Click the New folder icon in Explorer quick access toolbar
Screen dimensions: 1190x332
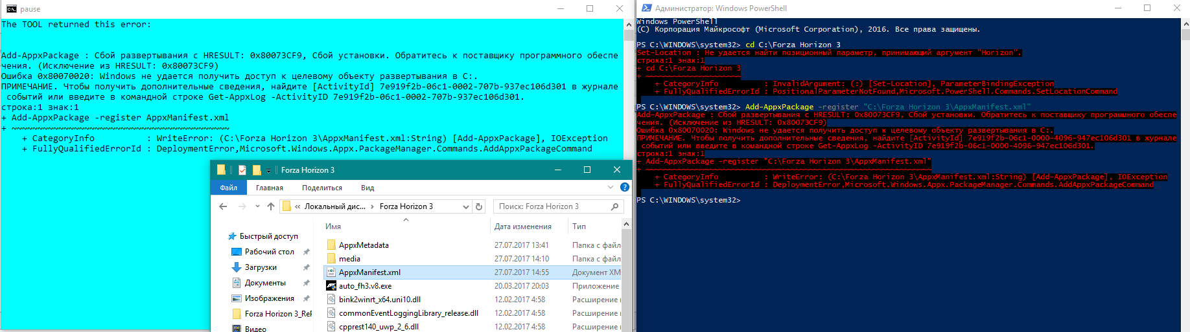point(257,170)
